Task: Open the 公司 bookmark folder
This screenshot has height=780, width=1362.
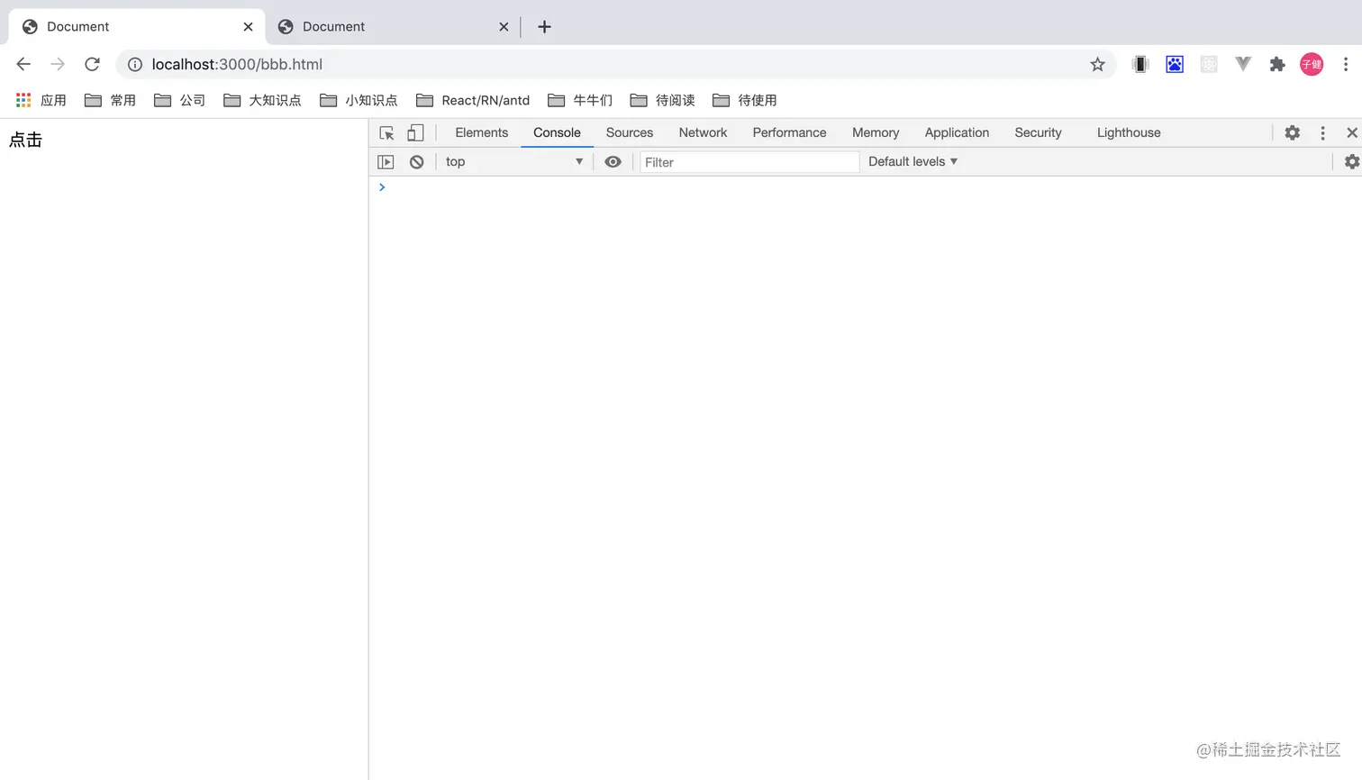Action: tap(179, 100)
